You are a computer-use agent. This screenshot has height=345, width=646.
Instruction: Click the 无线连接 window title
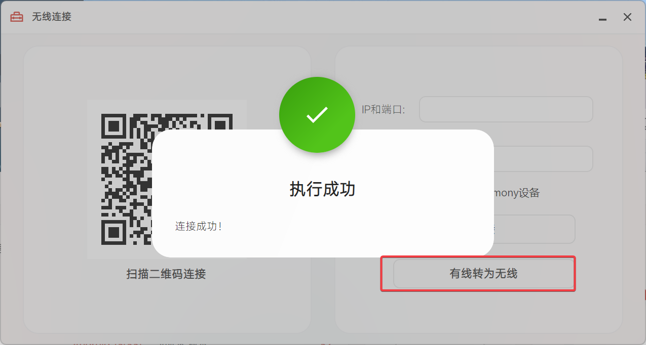(52, 17)
